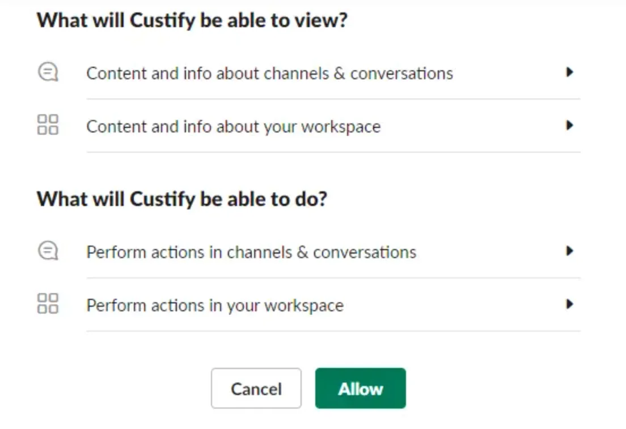Image resolution: width=626 pixels, height=429 pixels.
Task: Click the chat bubble icon beside 'Content and info about channels & conversations'
Action: 48,72
